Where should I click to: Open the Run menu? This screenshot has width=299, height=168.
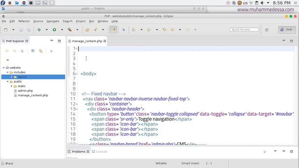click(92, 21)
